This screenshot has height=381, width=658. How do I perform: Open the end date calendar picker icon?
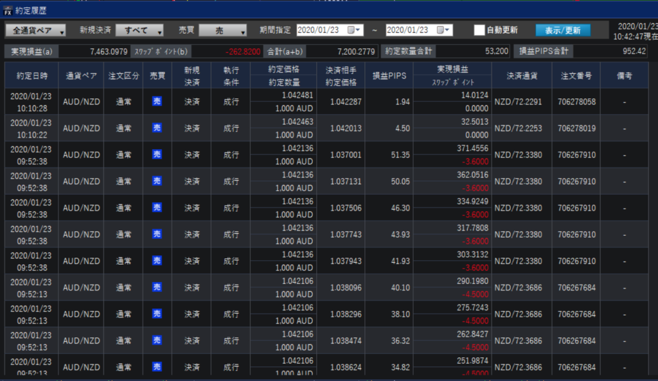click(x=440, y=30)
